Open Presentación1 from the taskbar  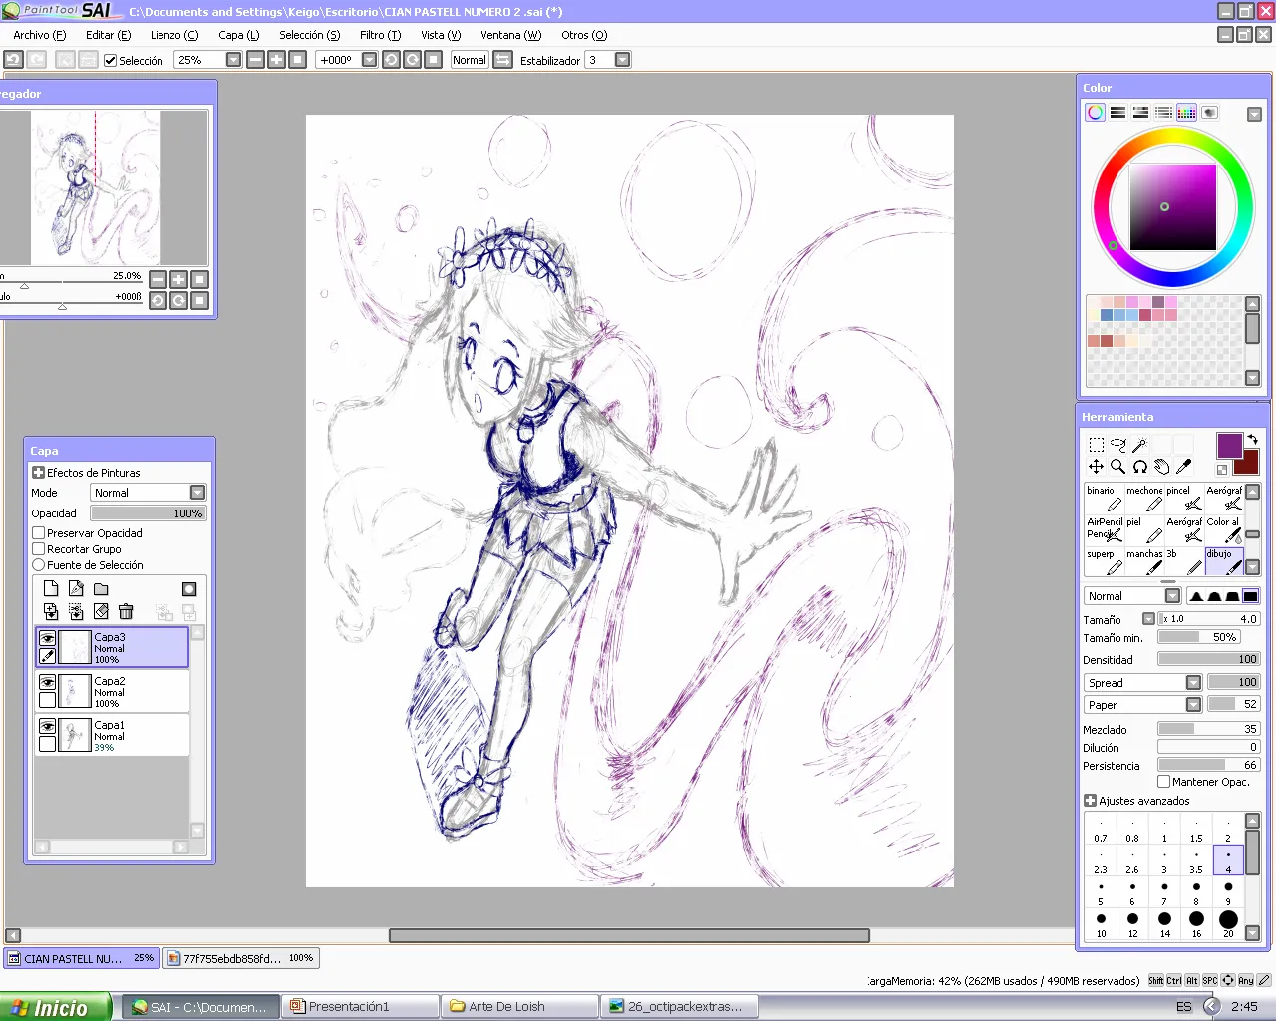360,1007
